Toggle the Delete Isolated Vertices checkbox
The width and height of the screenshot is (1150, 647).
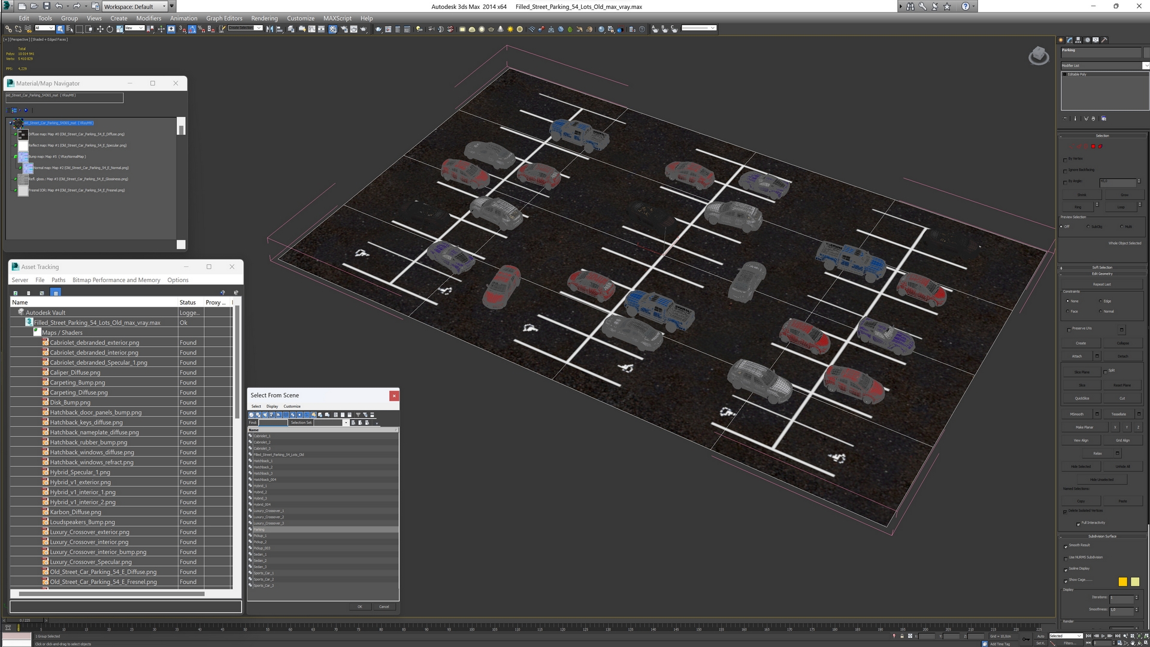coord(1065,512)
